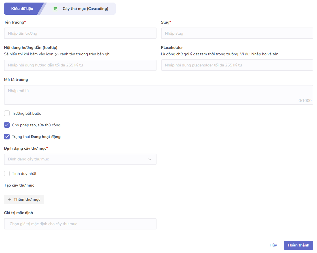The width and height of the screenshot is (317, 253).
Task: Select the Kiểu dữ liệu tab
Action: (x=22, y=9)
